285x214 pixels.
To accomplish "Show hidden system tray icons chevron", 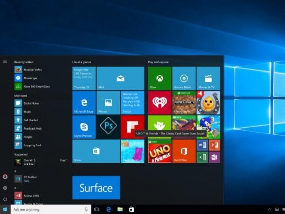I will [x=269, y=209].
